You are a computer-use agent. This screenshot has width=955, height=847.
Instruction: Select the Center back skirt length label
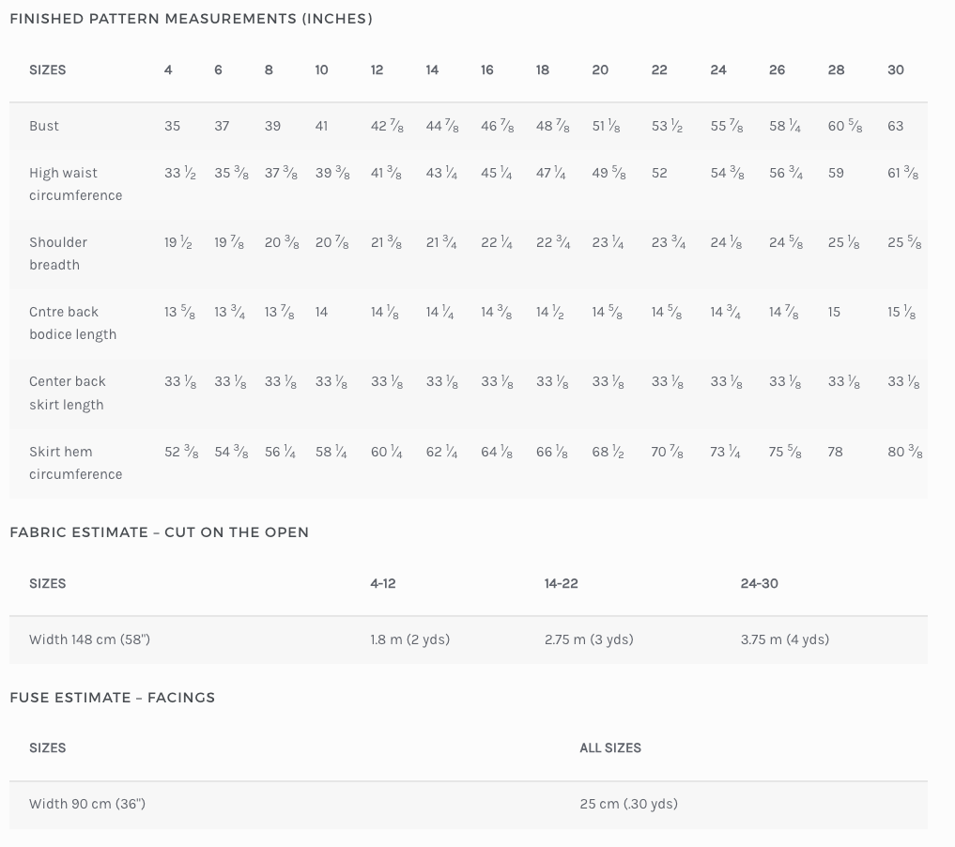click(x=67, y=393)
